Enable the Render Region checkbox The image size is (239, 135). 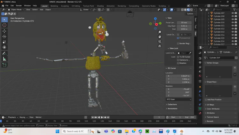click(178, 44)
